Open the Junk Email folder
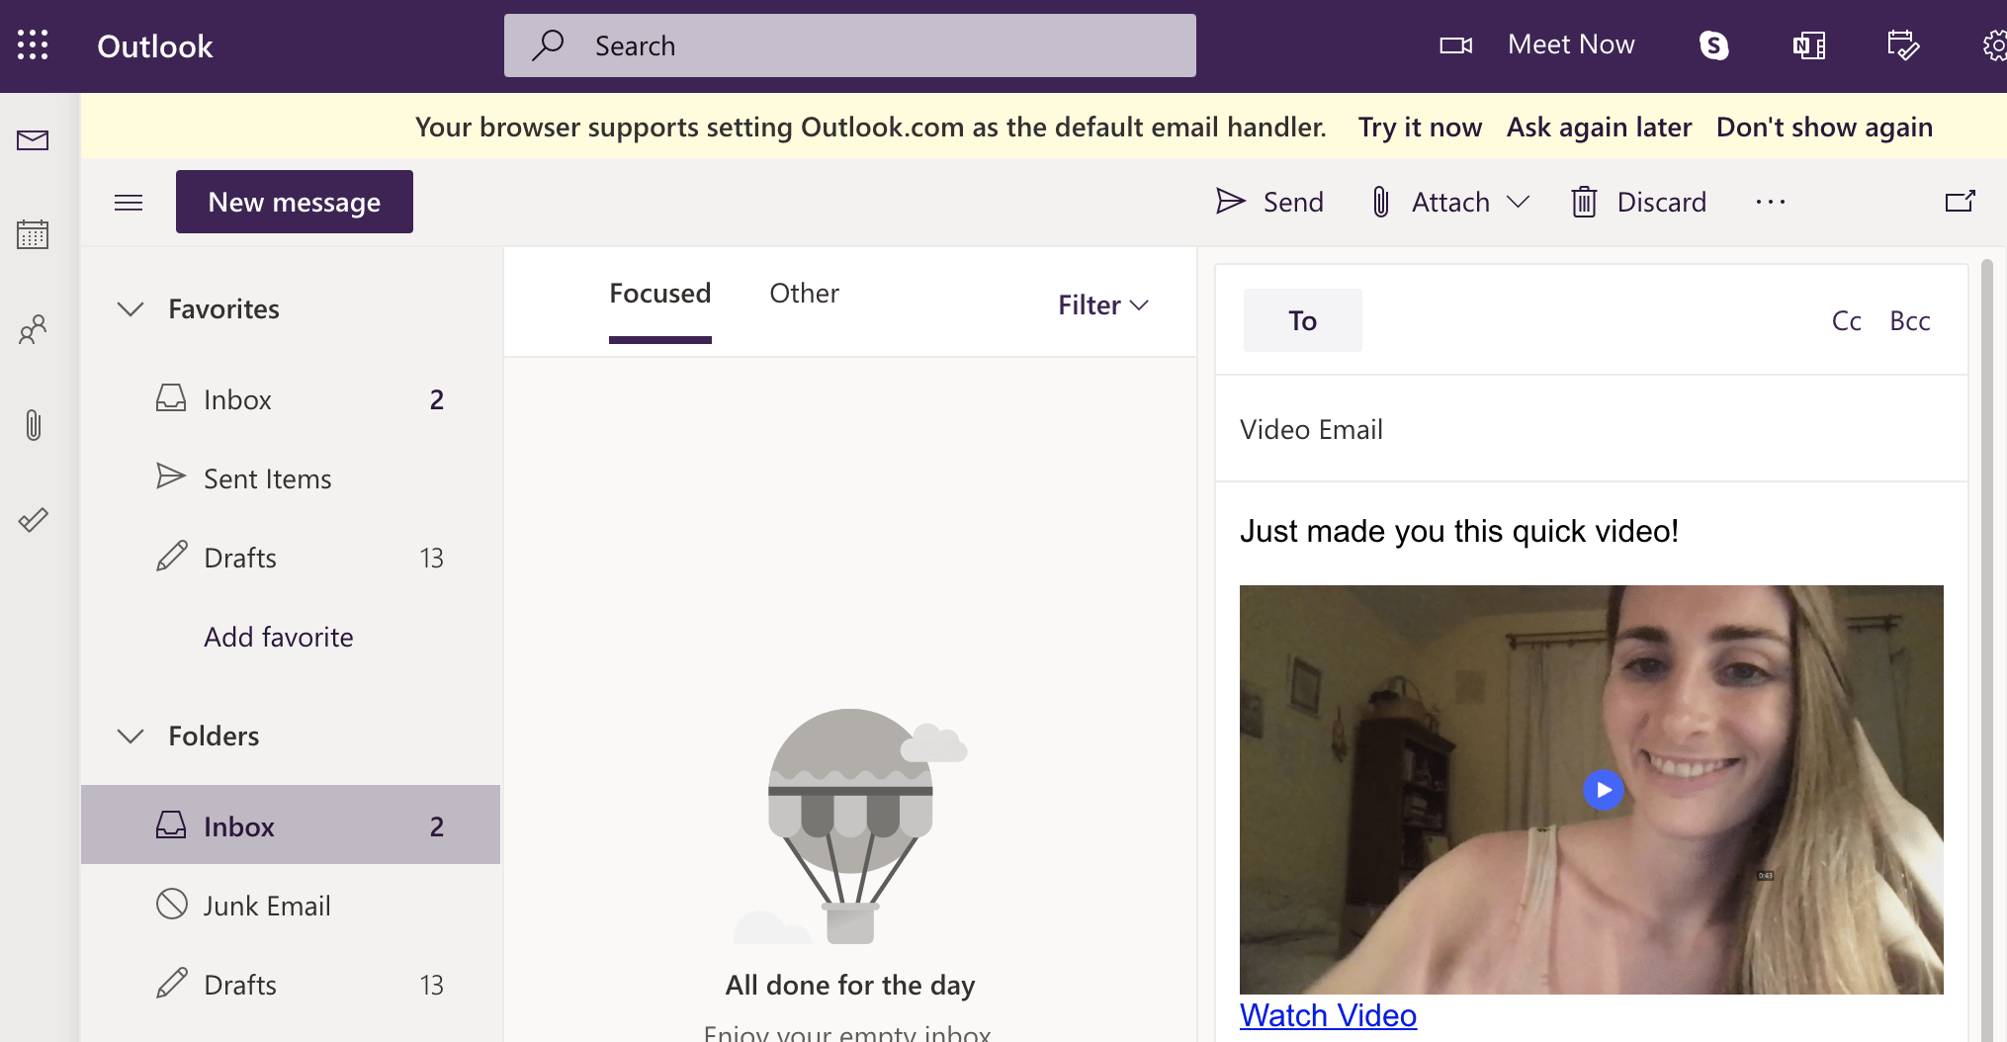2007x1042 pixels. (x=291, y=906)
